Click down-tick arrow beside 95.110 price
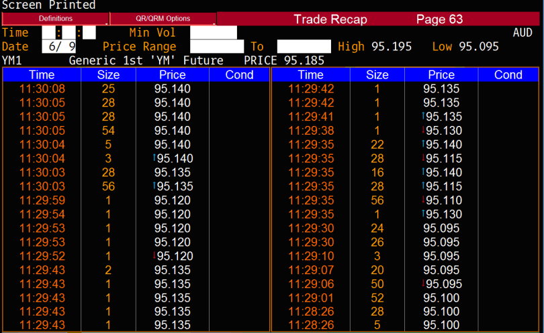Screen dimensions: 544x333 [424, 200]
